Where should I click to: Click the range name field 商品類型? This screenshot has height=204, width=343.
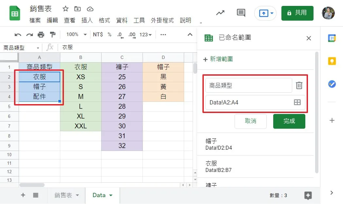click(x=249, y=85)
